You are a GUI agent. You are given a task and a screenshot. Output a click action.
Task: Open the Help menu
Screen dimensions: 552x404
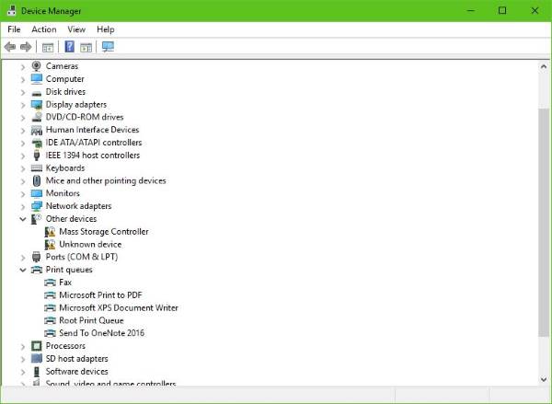(x=106, y=29)
